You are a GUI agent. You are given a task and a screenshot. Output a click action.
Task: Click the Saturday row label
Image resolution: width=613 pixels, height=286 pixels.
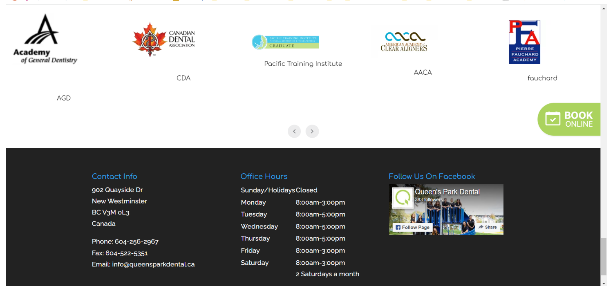(x=255, y=263)
